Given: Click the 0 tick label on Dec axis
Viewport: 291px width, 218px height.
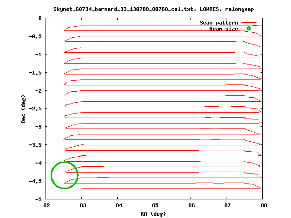Looking at the screenshot, I should click(x=40, y=18).
